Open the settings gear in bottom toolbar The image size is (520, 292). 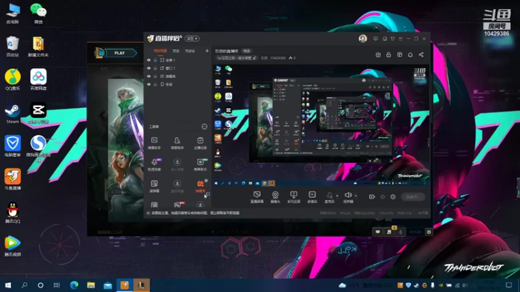393,197
